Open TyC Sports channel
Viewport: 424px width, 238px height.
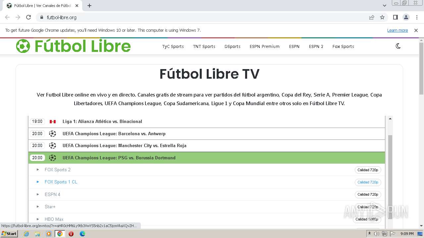pyautogui.click(x=173, y=46)
